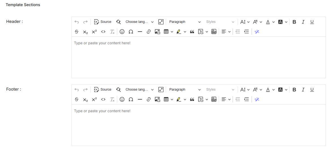Insert horizontal line in Header editor

140,32
